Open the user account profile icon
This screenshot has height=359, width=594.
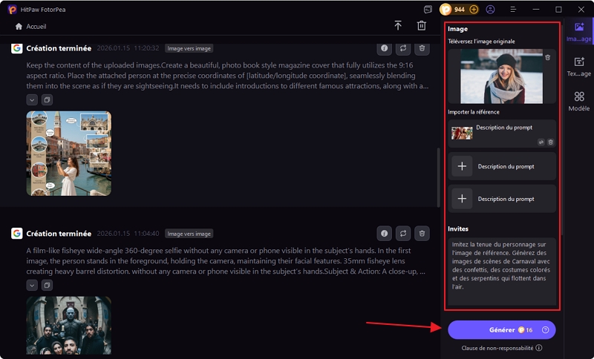(490, 10)
